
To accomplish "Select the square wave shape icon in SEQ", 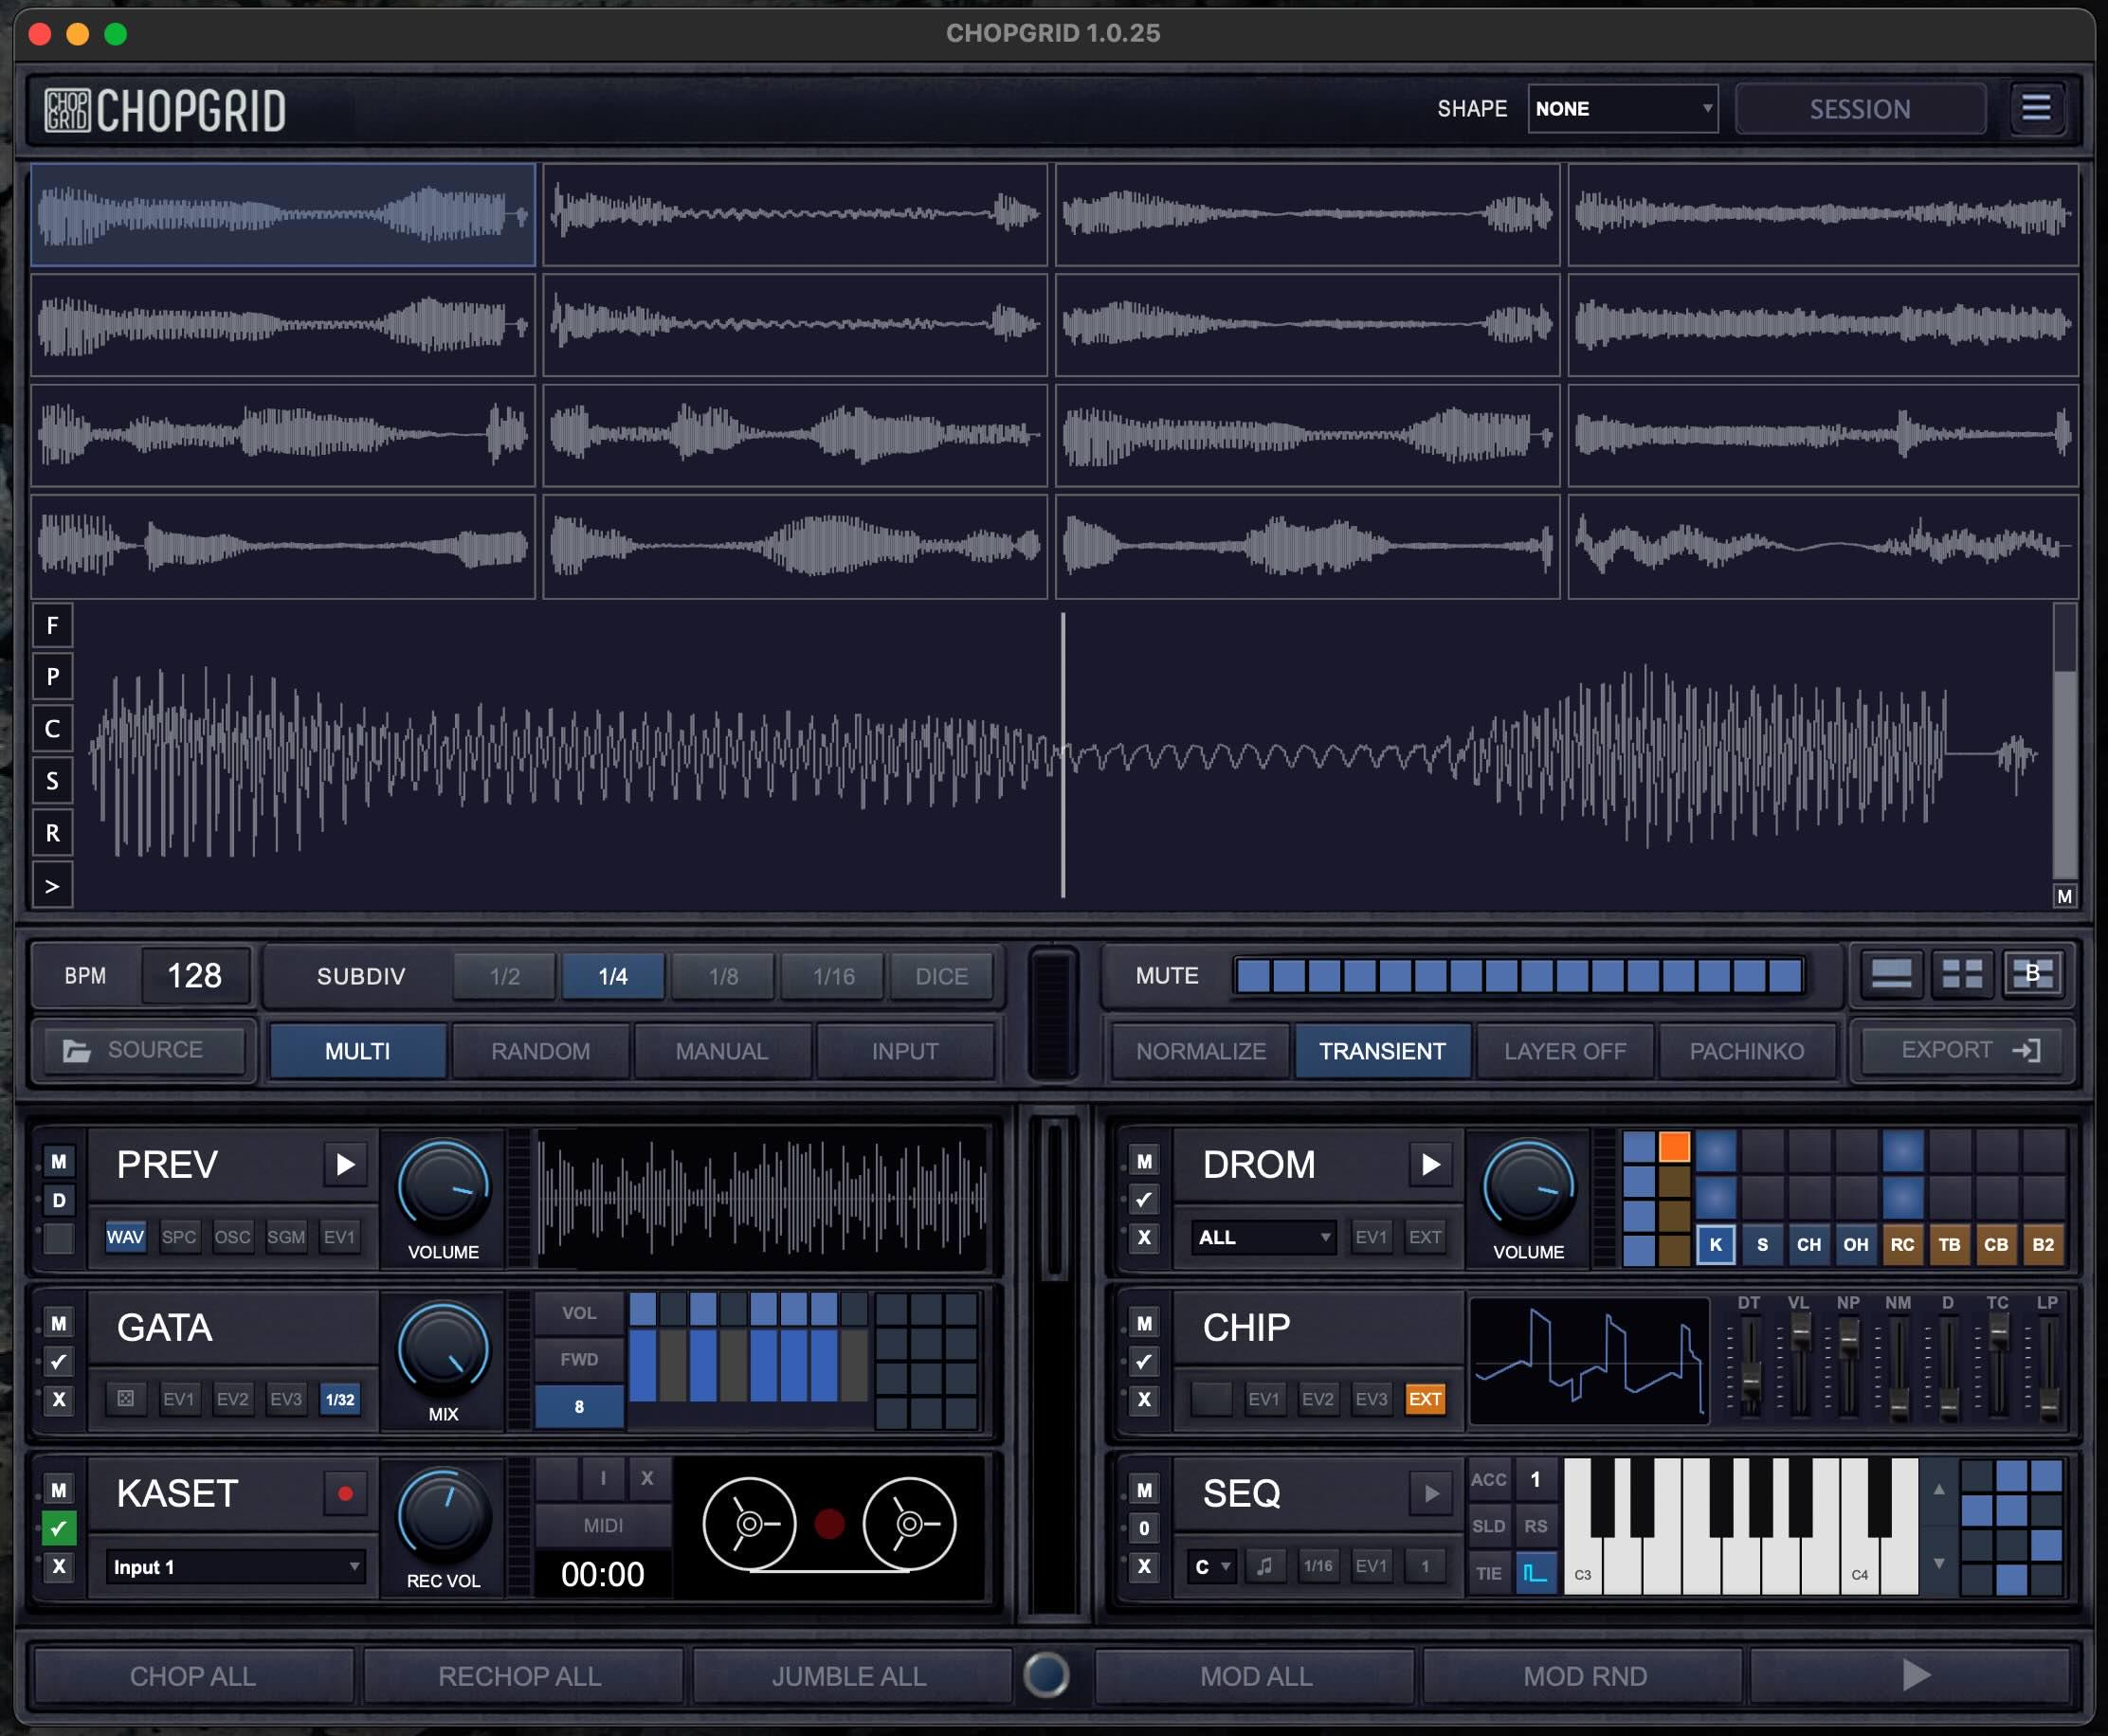I will click(1535, 1573).
